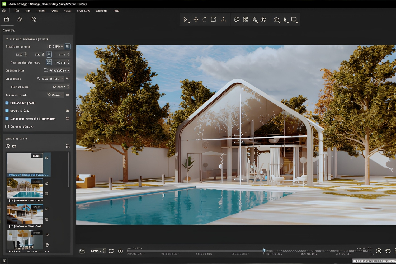Click the monitor-shaped icon ending the top toolbar

294,20
